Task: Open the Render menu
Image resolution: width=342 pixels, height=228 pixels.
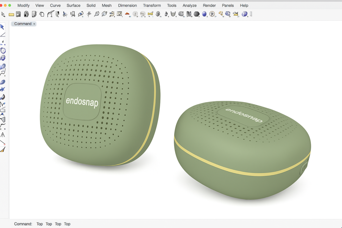Action: tap(209, 5)
